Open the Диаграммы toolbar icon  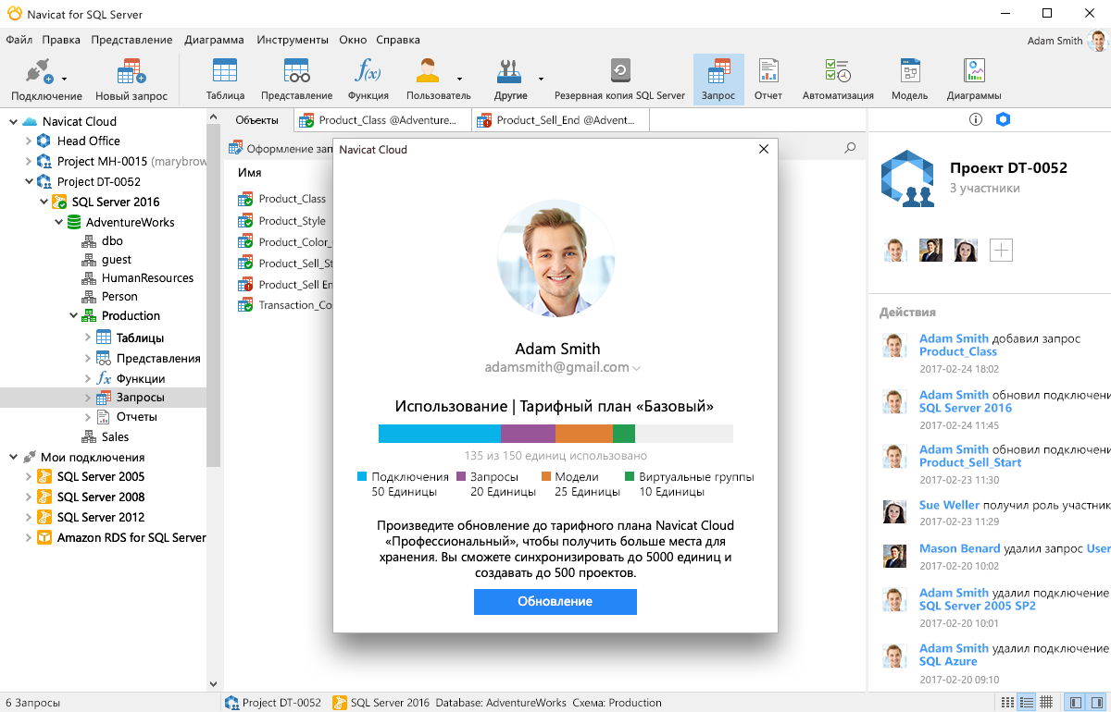pos(974,80)
